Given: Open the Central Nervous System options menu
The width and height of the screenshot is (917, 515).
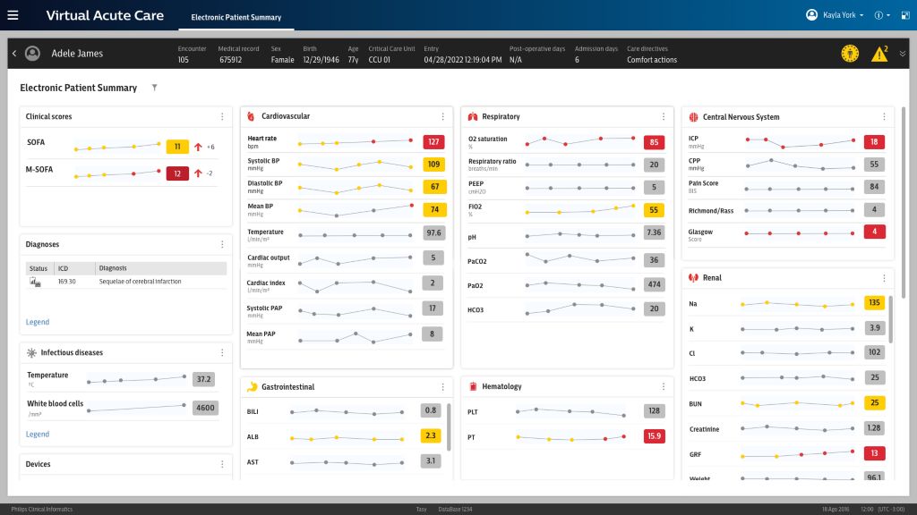Looking at the screenshot, I should (884, 117).
